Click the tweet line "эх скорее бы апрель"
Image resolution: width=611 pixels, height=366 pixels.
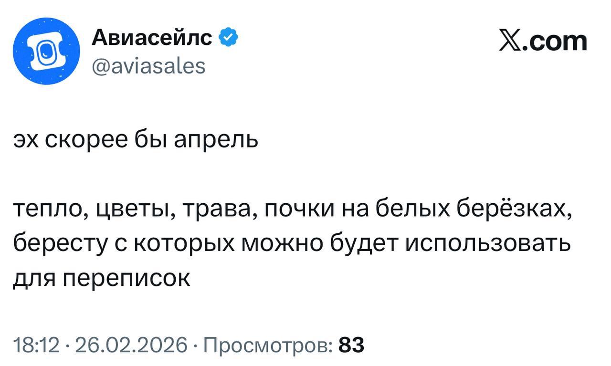(x=135, y=140)
